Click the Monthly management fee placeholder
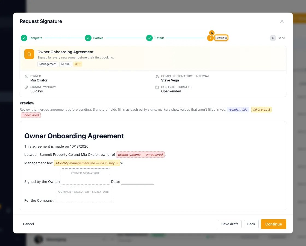The height and width of the screenshot is (246, 306). point(87,163)
